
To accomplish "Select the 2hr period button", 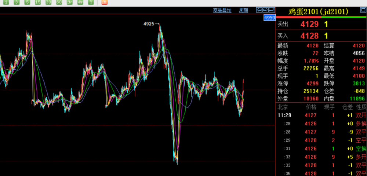I will pos(69,2).
